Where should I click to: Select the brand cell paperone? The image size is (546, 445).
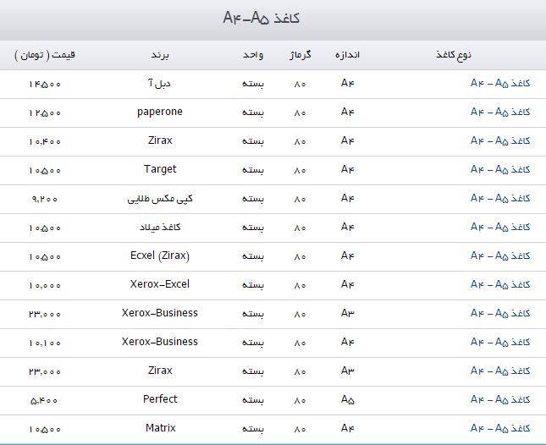click(x=160, y=112)
